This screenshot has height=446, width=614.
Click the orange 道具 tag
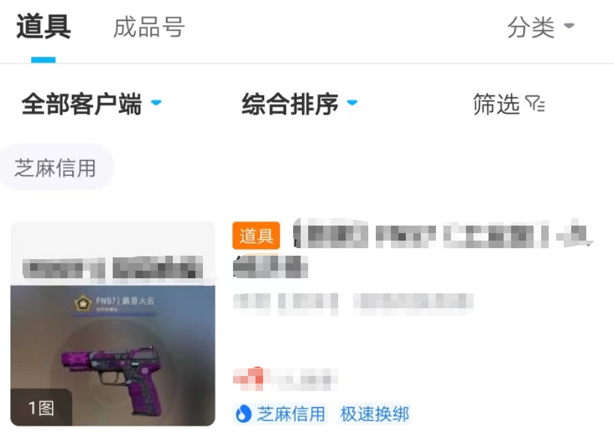[x=256, y=236]
